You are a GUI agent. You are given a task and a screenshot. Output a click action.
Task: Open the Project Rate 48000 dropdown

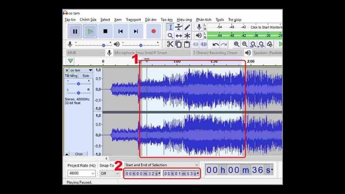tap(81, 173)
